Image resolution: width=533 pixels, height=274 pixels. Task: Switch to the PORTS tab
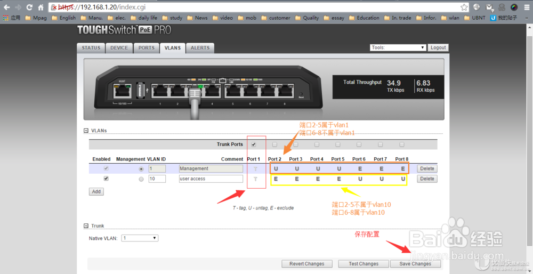[147, 48]
